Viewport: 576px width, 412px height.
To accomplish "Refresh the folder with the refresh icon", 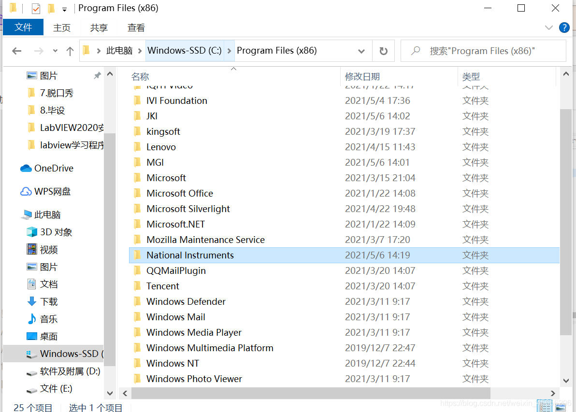I will (384, 51).
